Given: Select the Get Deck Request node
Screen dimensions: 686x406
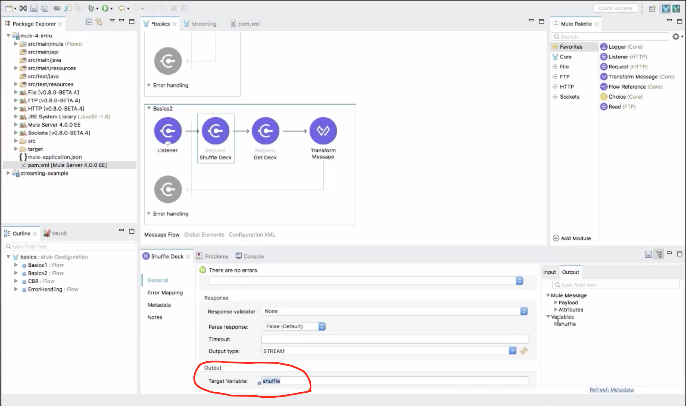Looking at the screenshot, I should click(x=265, y=131).
